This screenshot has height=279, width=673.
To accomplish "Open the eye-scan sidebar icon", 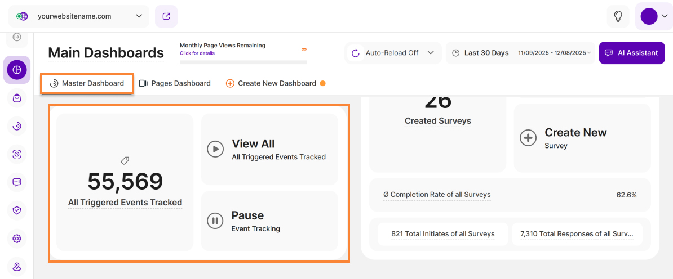I will pyautogui.click(x=17, y=154).
